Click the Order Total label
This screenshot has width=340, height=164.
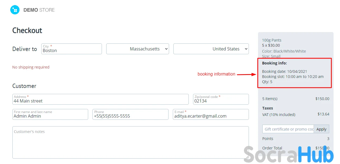(x=272, y=148)
